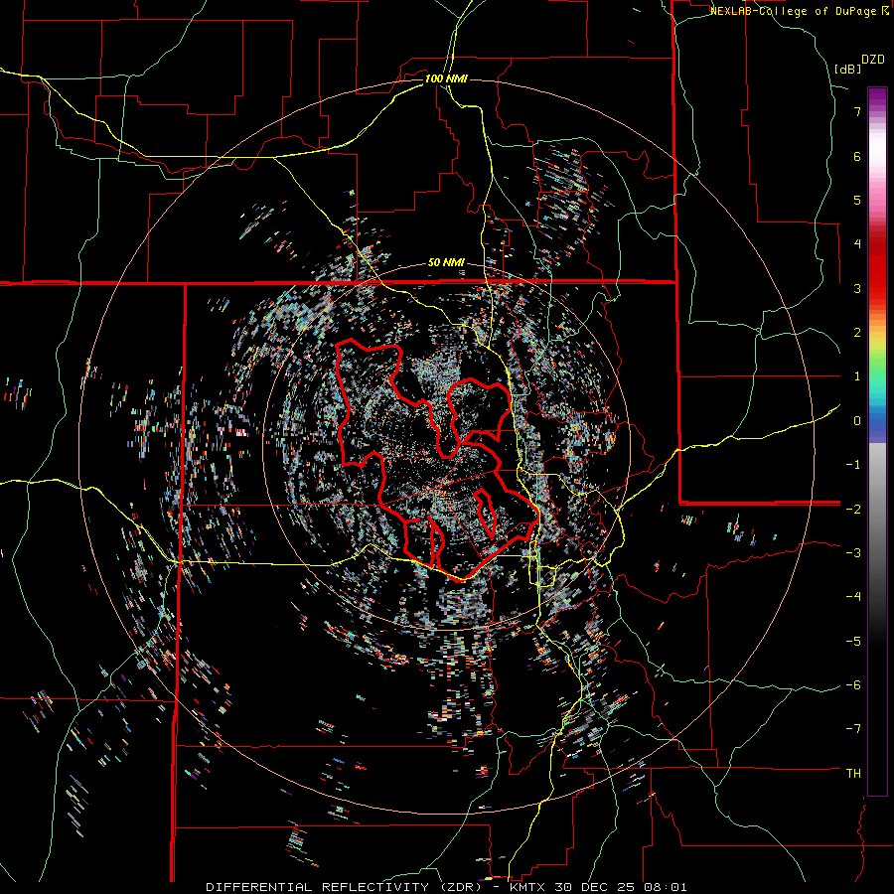Click the [dB] unit label
The height and width of the screenshot is (894, 894).
coord(848,69)
